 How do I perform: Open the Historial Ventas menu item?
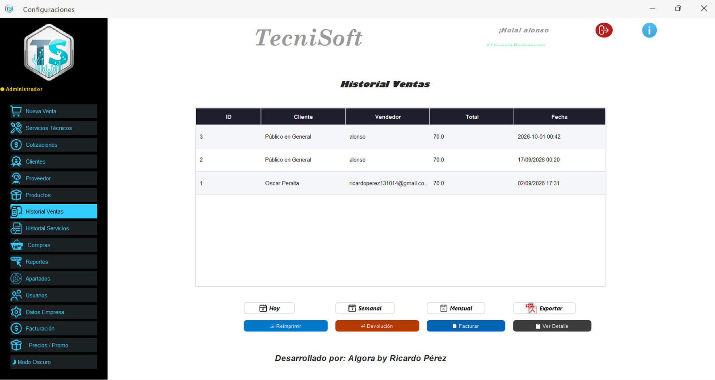pos(54,211)
